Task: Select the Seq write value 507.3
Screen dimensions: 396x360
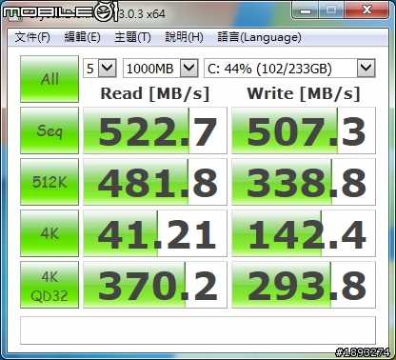Action: click(x=304, y=130)
